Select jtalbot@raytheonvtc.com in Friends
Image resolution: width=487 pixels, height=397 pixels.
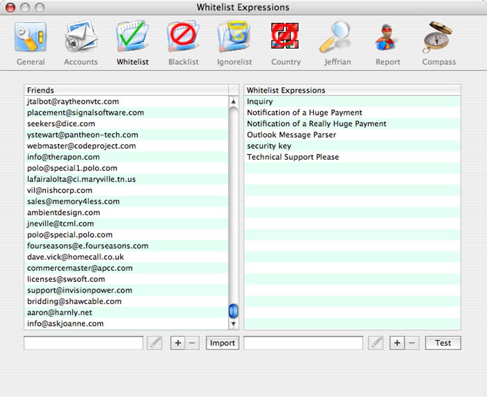[126, 102]
